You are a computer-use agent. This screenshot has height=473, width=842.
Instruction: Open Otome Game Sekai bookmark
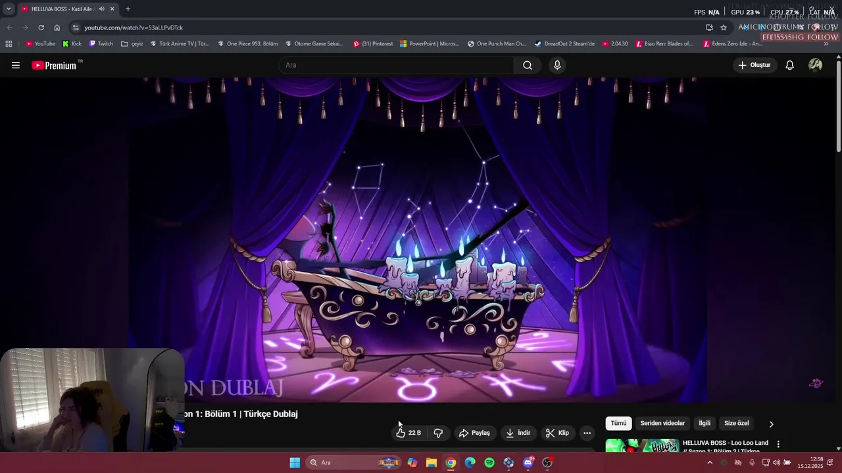point(314,44)
